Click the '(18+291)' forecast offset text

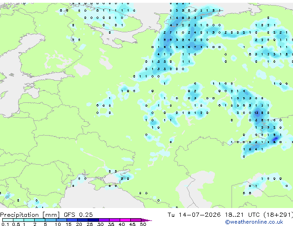coord(278,215)
